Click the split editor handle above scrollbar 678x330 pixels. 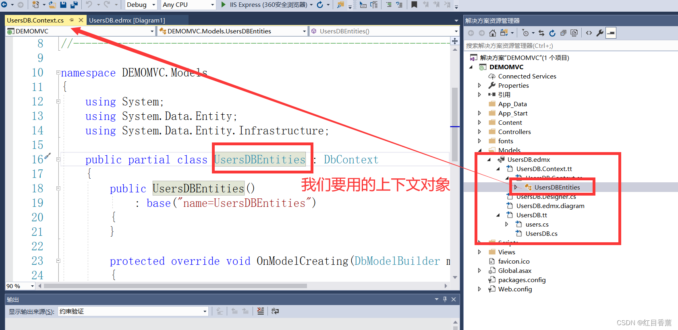(x=455, y=41)
